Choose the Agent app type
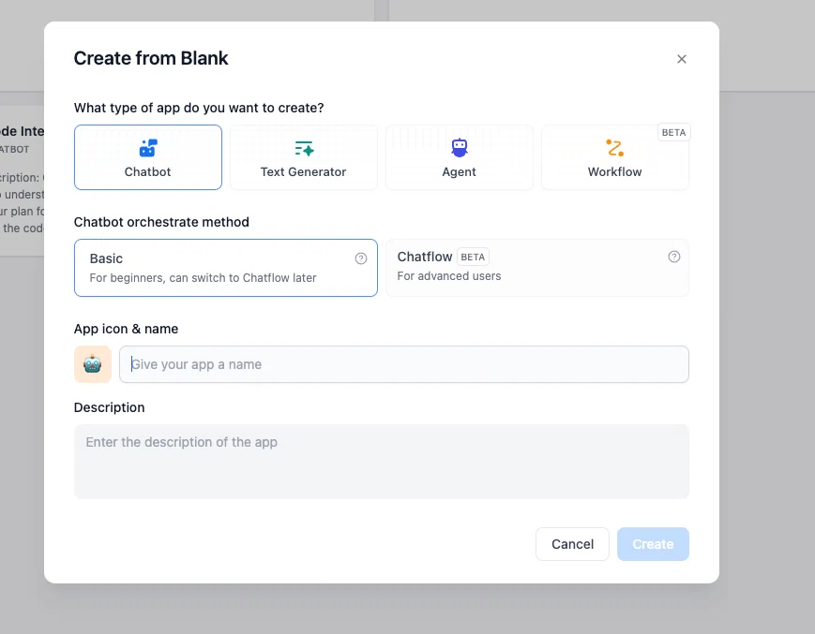815x634 pixels. pyautogui.click(x=460, y=157)
